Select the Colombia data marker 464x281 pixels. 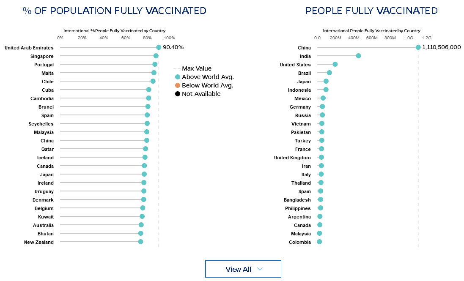319,242
